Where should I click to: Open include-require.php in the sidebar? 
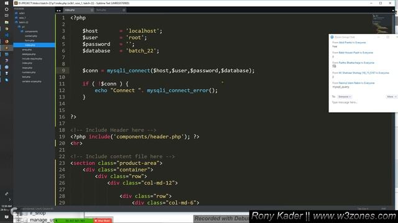32,59
